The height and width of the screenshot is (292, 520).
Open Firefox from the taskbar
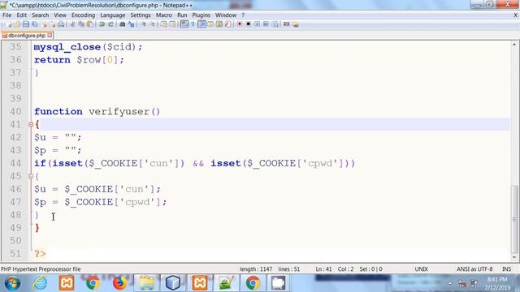119,283
